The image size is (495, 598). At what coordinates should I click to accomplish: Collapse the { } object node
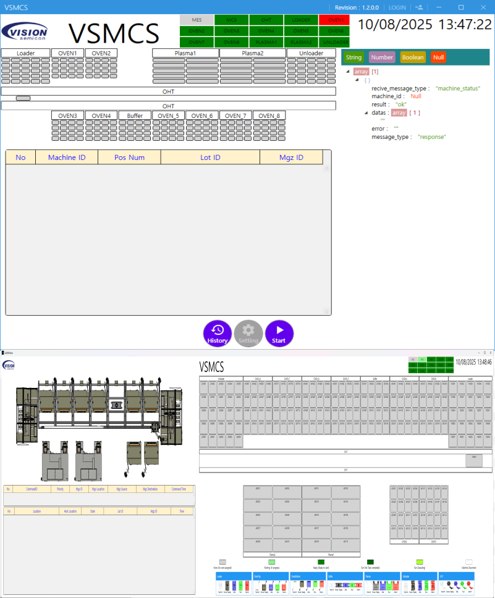357,80
